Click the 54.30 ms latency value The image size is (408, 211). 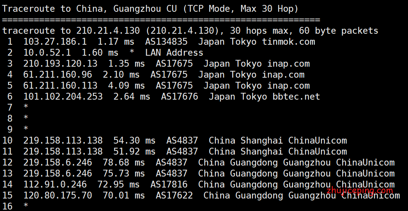tap(134, 141)
